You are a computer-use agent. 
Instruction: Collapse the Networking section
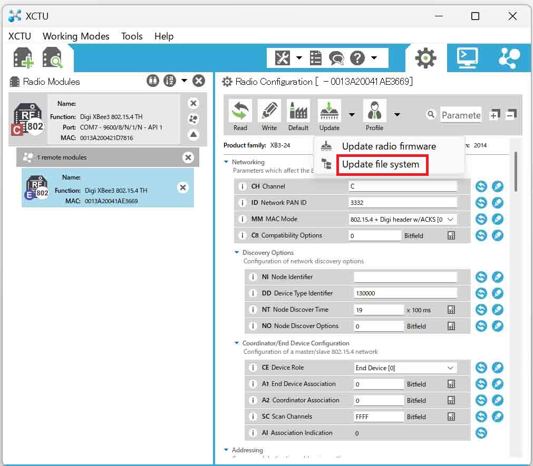(226, 162)
